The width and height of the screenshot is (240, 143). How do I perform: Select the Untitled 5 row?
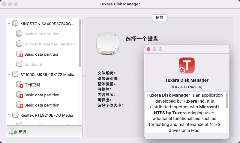(x=42, y=64)
